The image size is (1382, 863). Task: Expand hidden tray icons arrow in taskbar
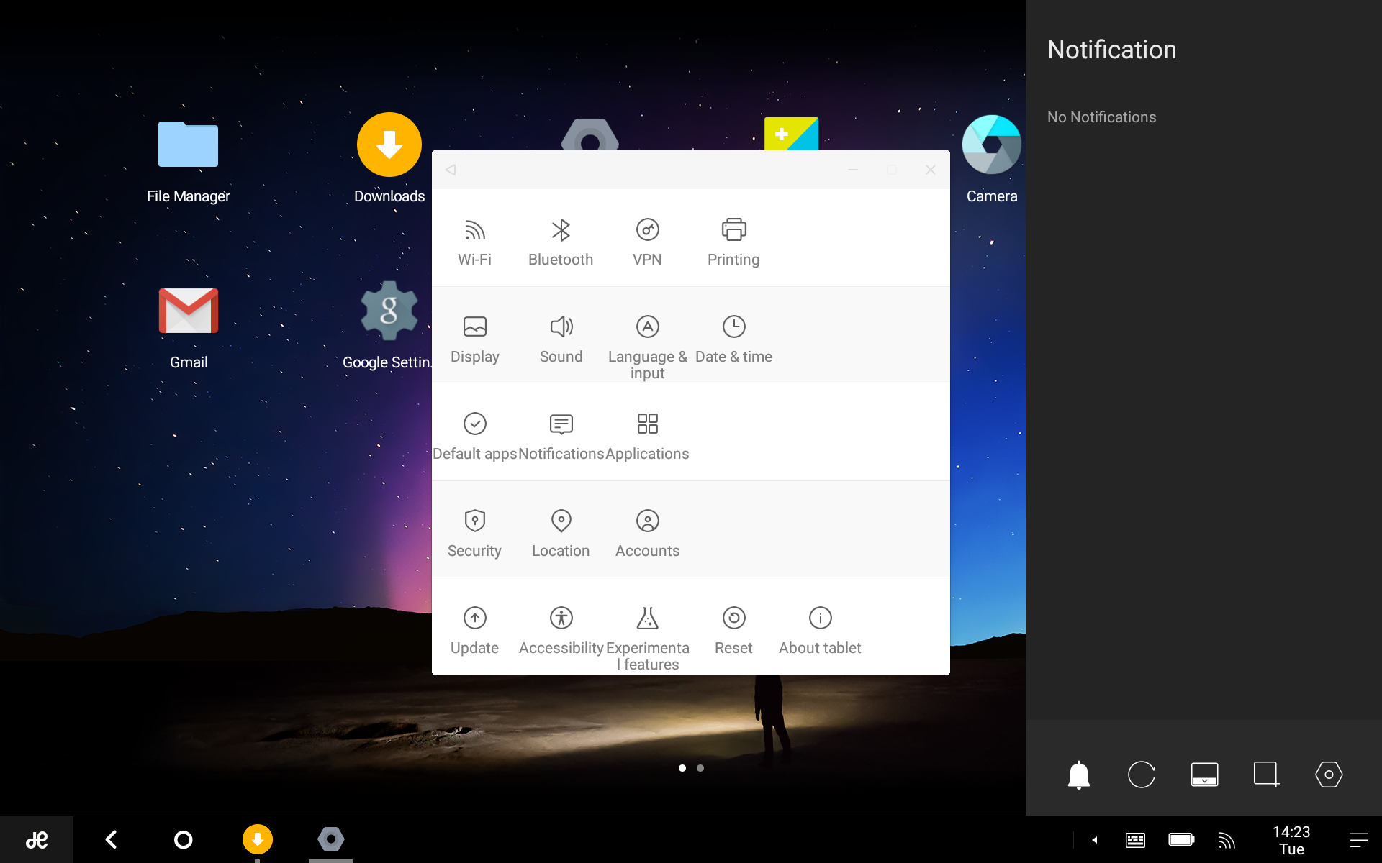click(x=1094, y=839)
